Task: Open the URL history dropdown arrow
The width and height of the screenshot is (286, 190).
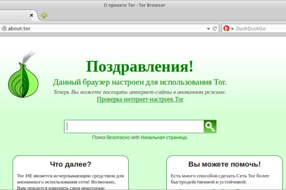Action: coord(208,28)
